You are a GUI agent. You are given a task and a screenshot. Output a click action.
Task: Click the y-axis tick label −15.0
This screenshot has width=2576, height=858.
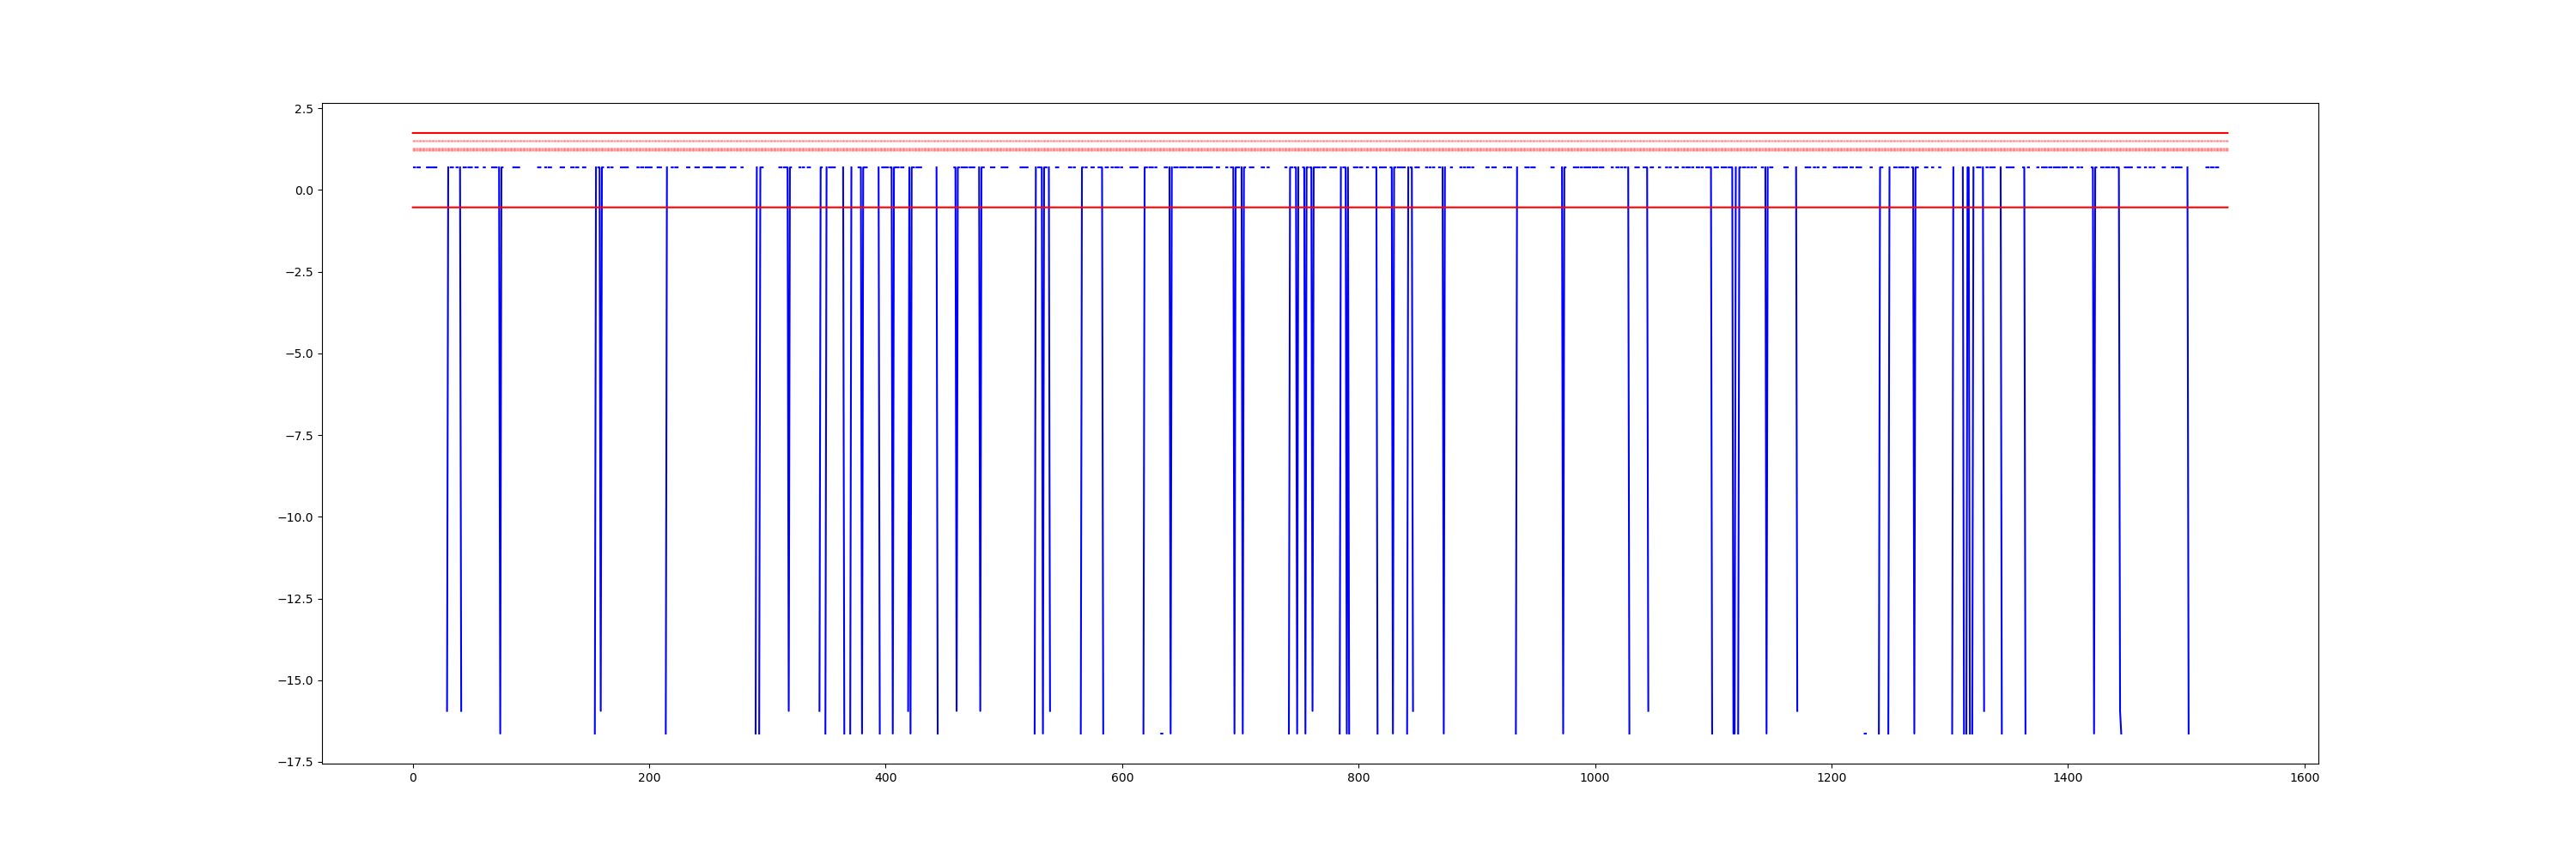pos(295,681)
